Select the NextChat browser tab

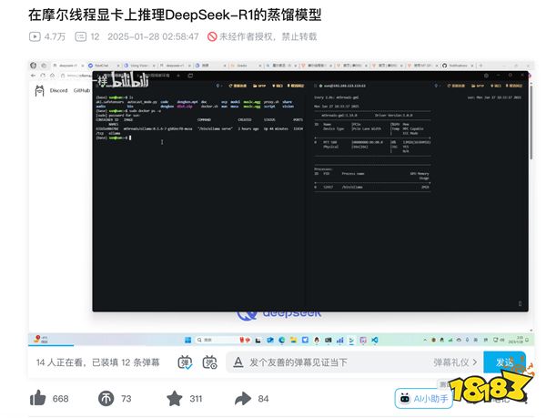point(103,66)
